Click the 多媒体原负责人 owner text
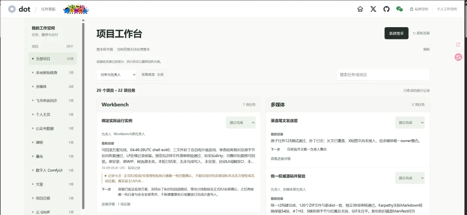The height and width of the screenshot is (215, 467). pos(294,190)
